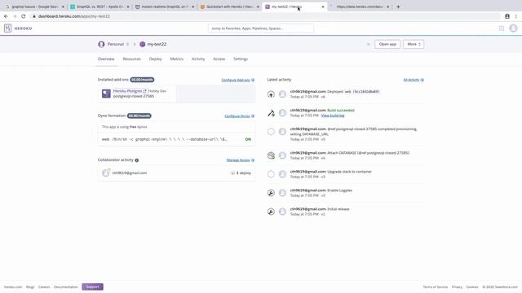This screenshot has height=293, width=522.
Task: Click the All Activity link
Action: [x=414, y=80]
